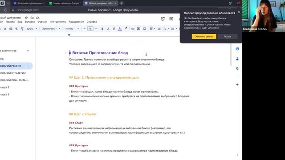Open the zoom level 100% dropdown
This screenshot has height=160, width=285.
32,28
